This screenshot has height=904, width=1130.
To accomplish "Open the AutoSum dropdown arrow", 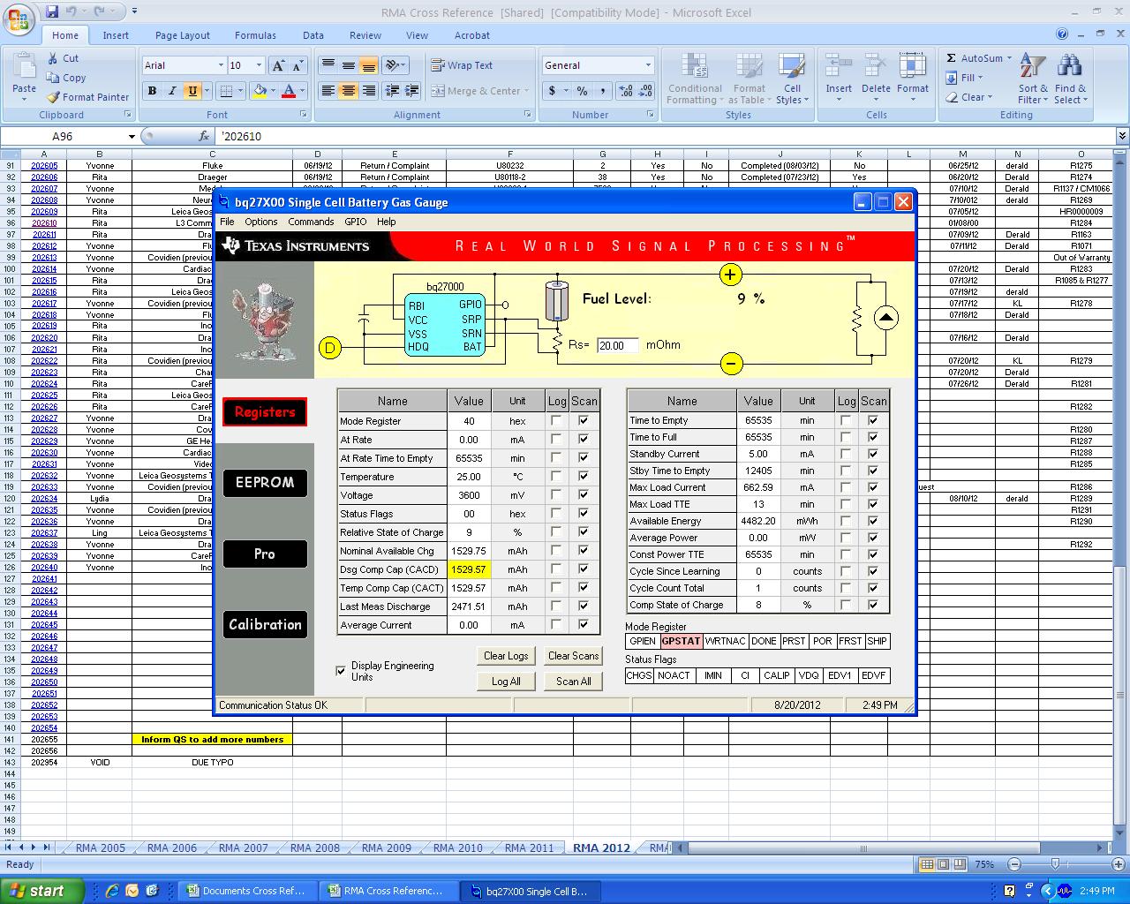I will (x=1010, y=58).
